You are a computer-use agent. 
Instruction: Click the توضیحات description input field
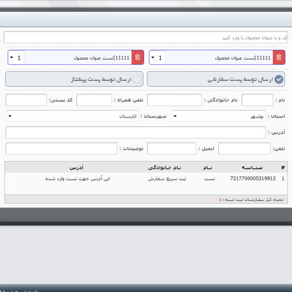pyautogui.click(x=61, y=148)
